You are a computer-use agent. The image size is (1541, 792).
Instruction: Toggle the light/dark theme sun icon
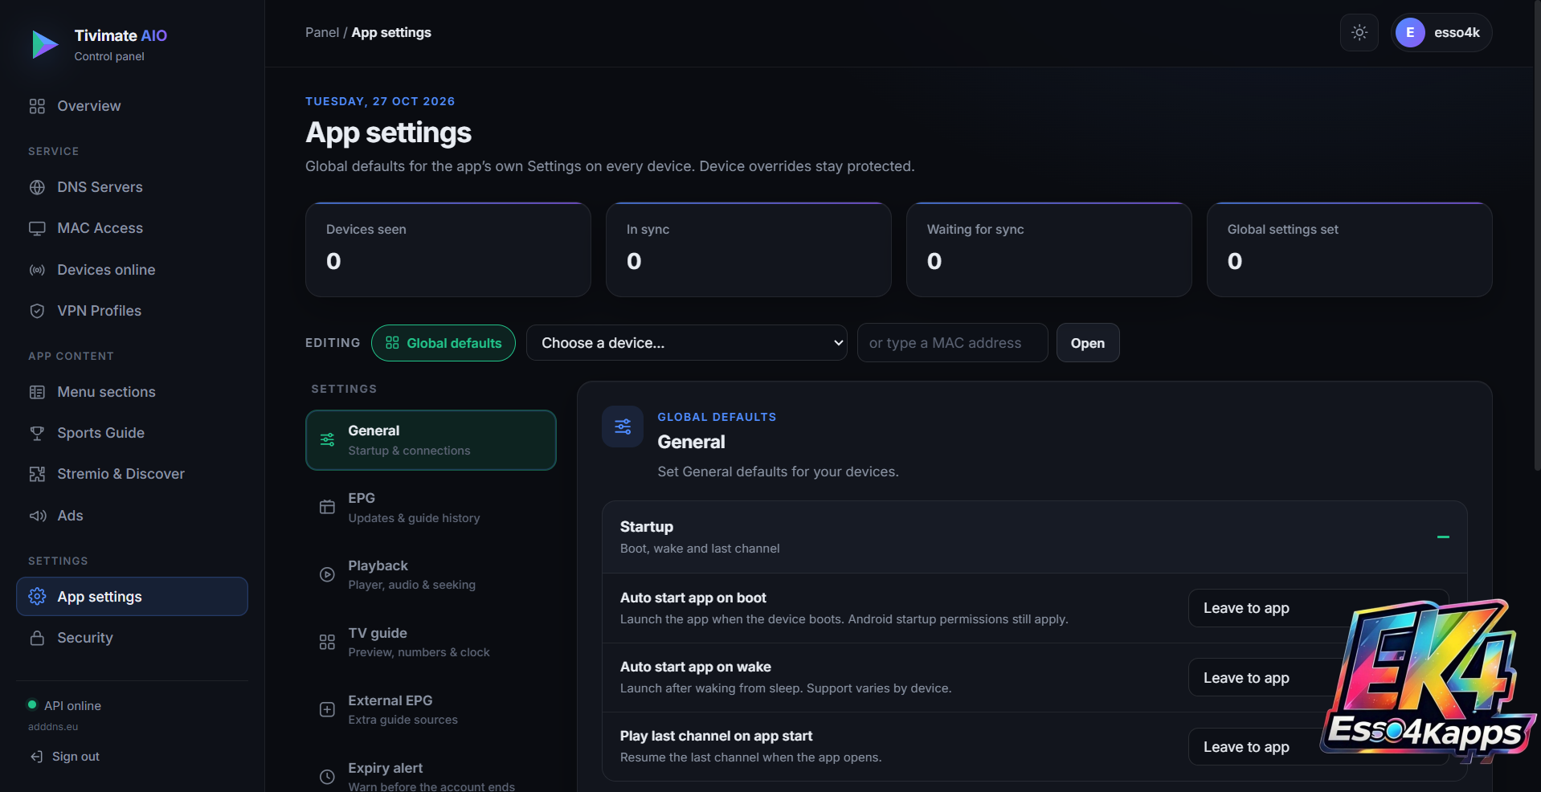1359,33
